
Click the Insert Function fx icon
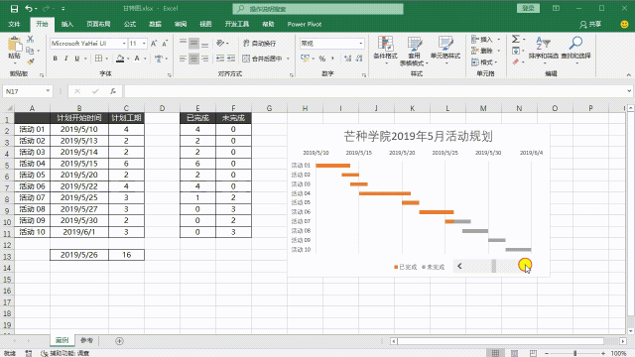(x=113, y=91)
